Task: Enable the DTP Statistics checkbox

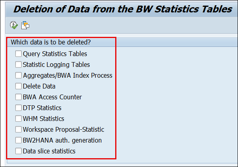Action: [x=18, y=108]
